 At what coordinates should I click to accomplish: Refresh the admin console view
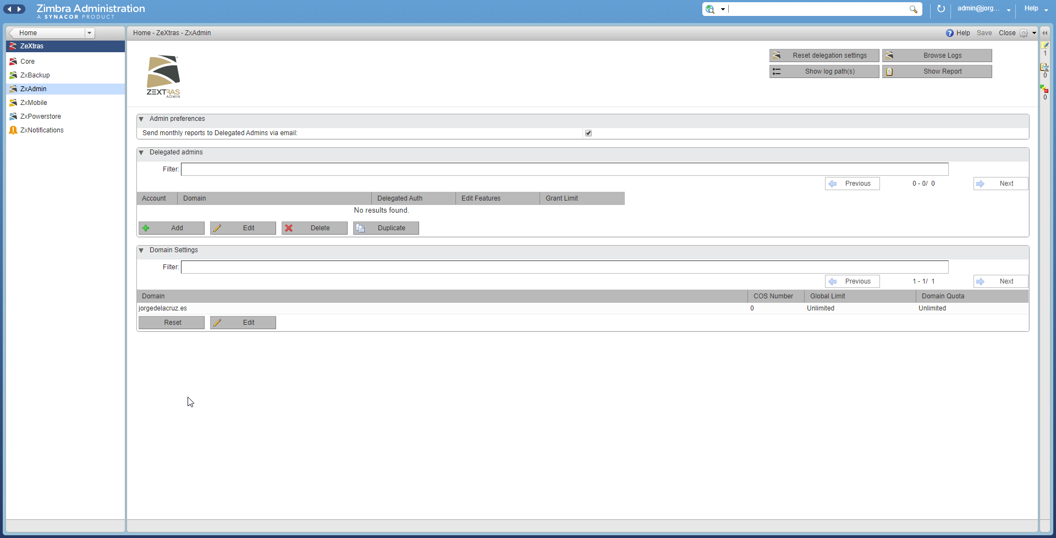coord(941,9)
